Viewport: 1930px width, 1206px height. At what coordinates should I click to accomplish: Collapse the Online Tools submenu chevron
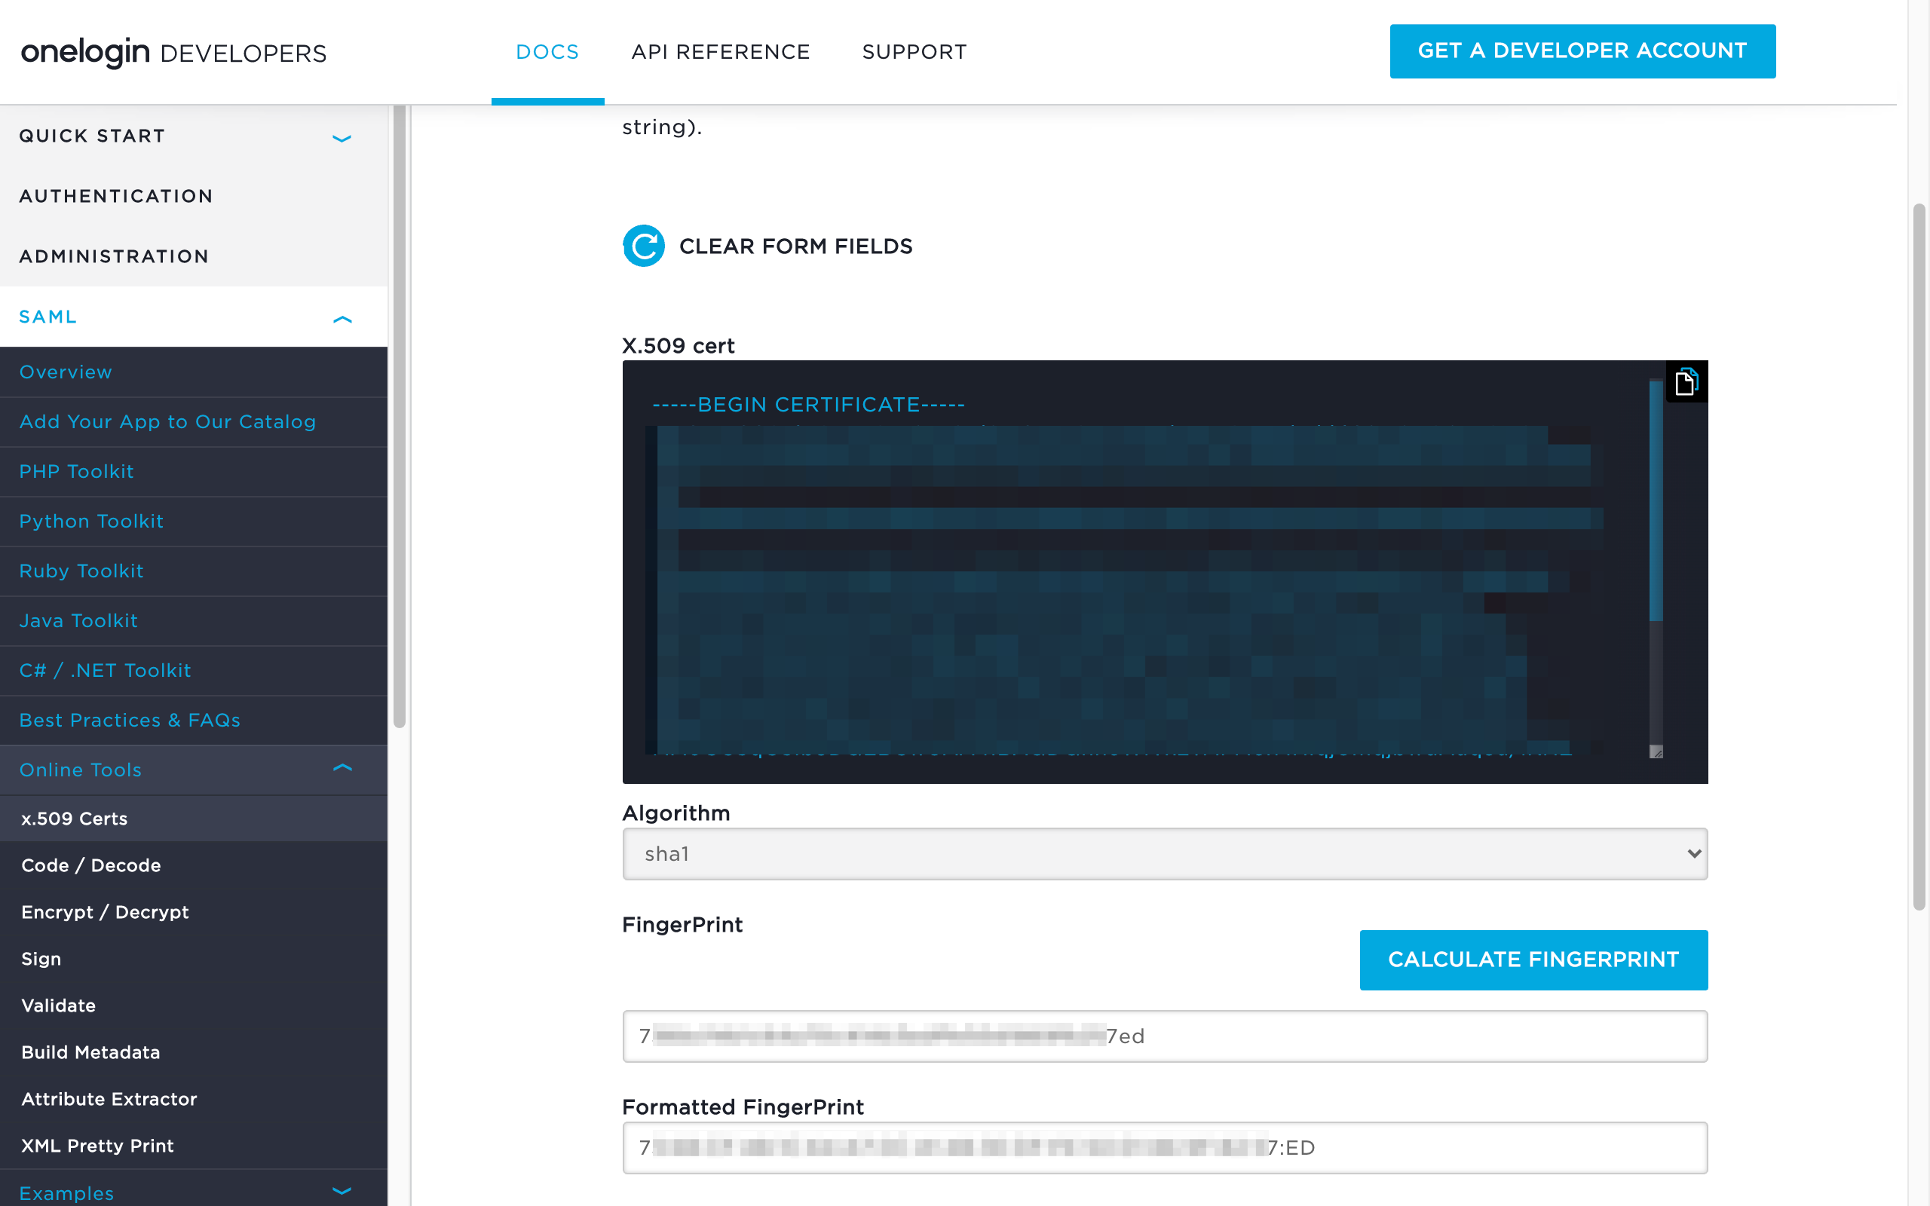[x=342, y=768]
